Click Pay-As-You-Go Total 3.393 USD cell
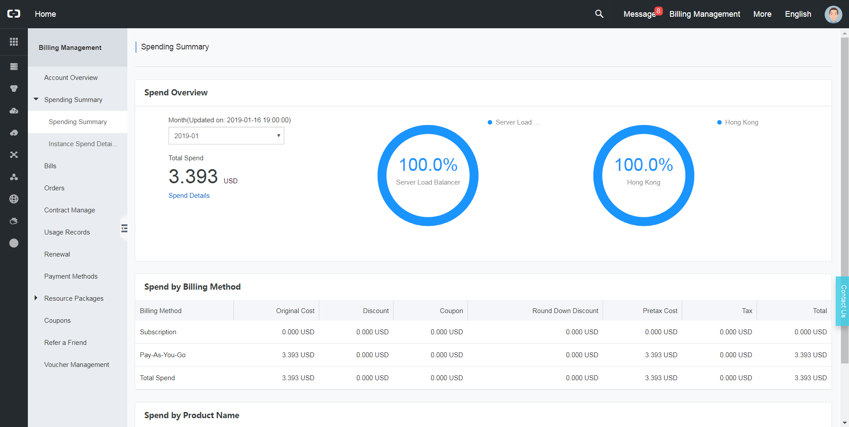 (x=811, y=355)
